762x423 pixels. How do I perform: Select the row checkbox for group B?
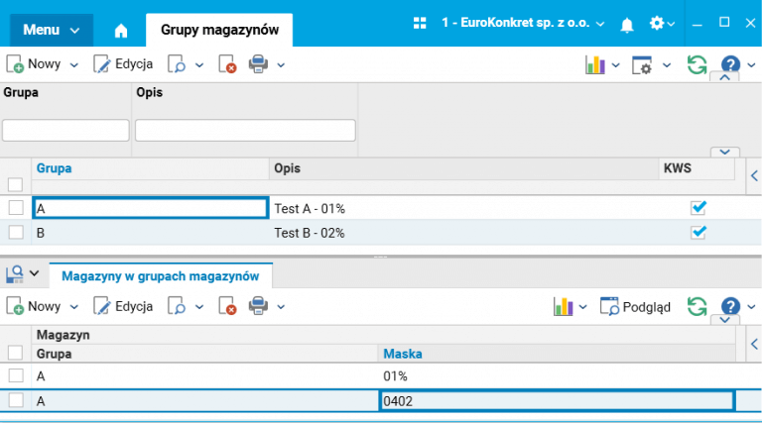tap(15, 232)
